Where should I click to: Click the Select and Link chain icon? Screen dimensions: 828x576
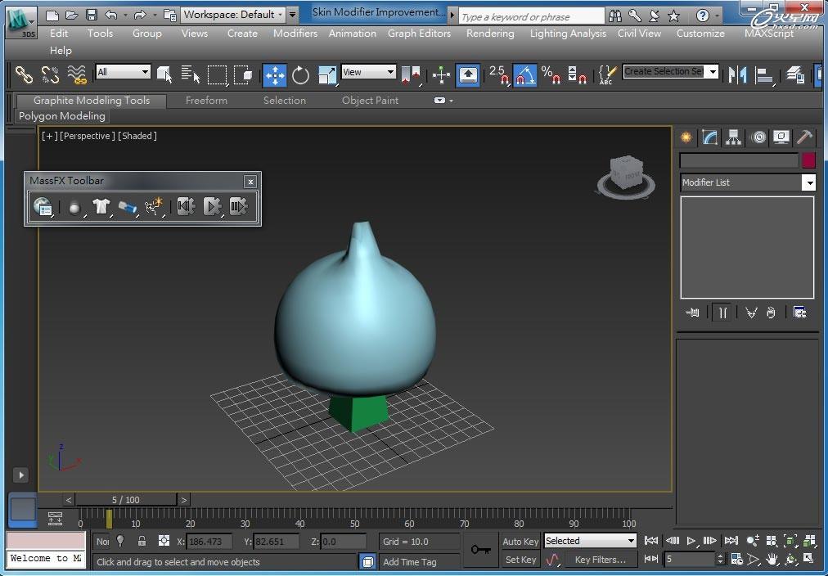24,75
